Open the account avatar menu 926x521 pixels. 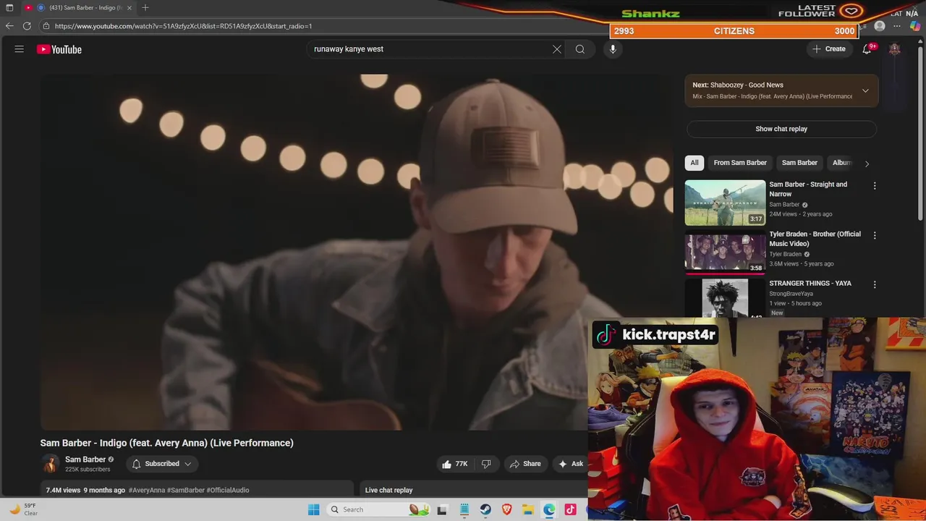(895, 49)
